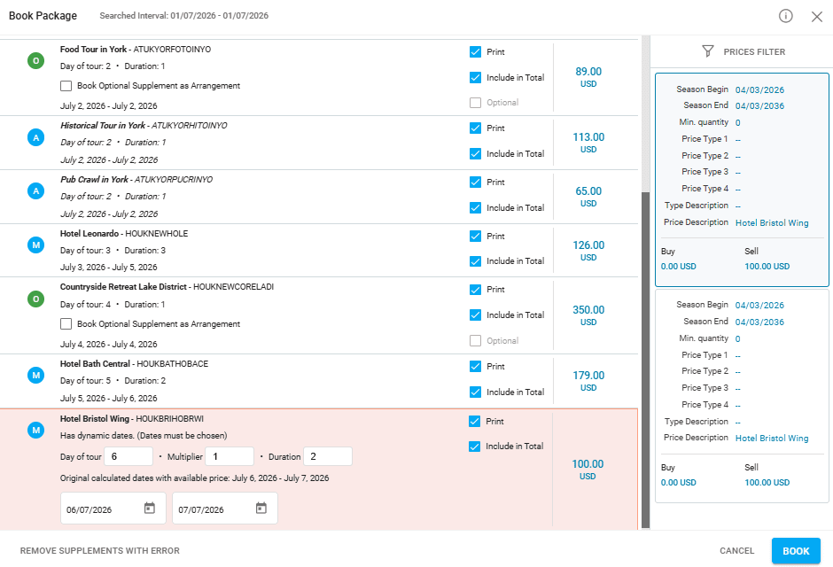Click blue M badge for Hotel Leonardo
The width and height of the screenshot is (833, 567).
point(36,245)
